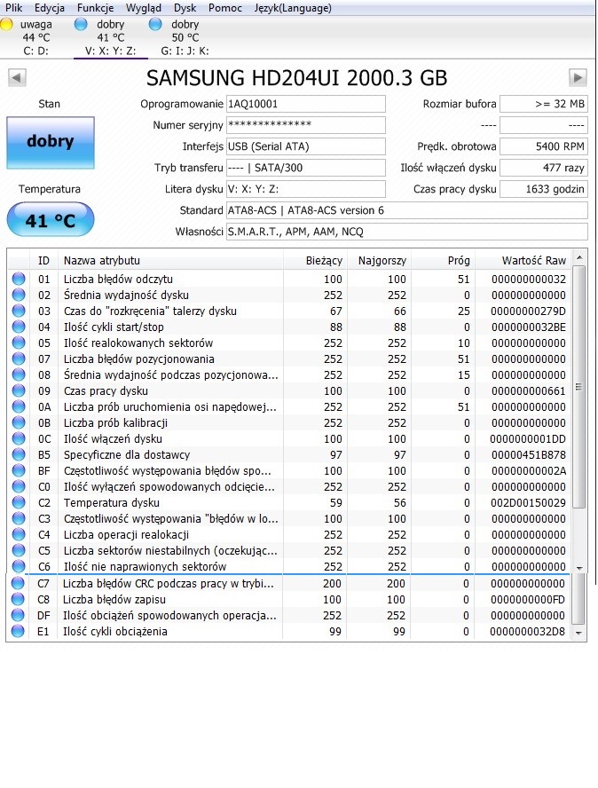Click status icon of attribute C4 row
598x788 pixels.
click(19, 535)
